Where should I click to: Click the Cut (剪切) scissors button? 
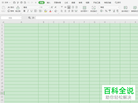click(x=11, y=7)
